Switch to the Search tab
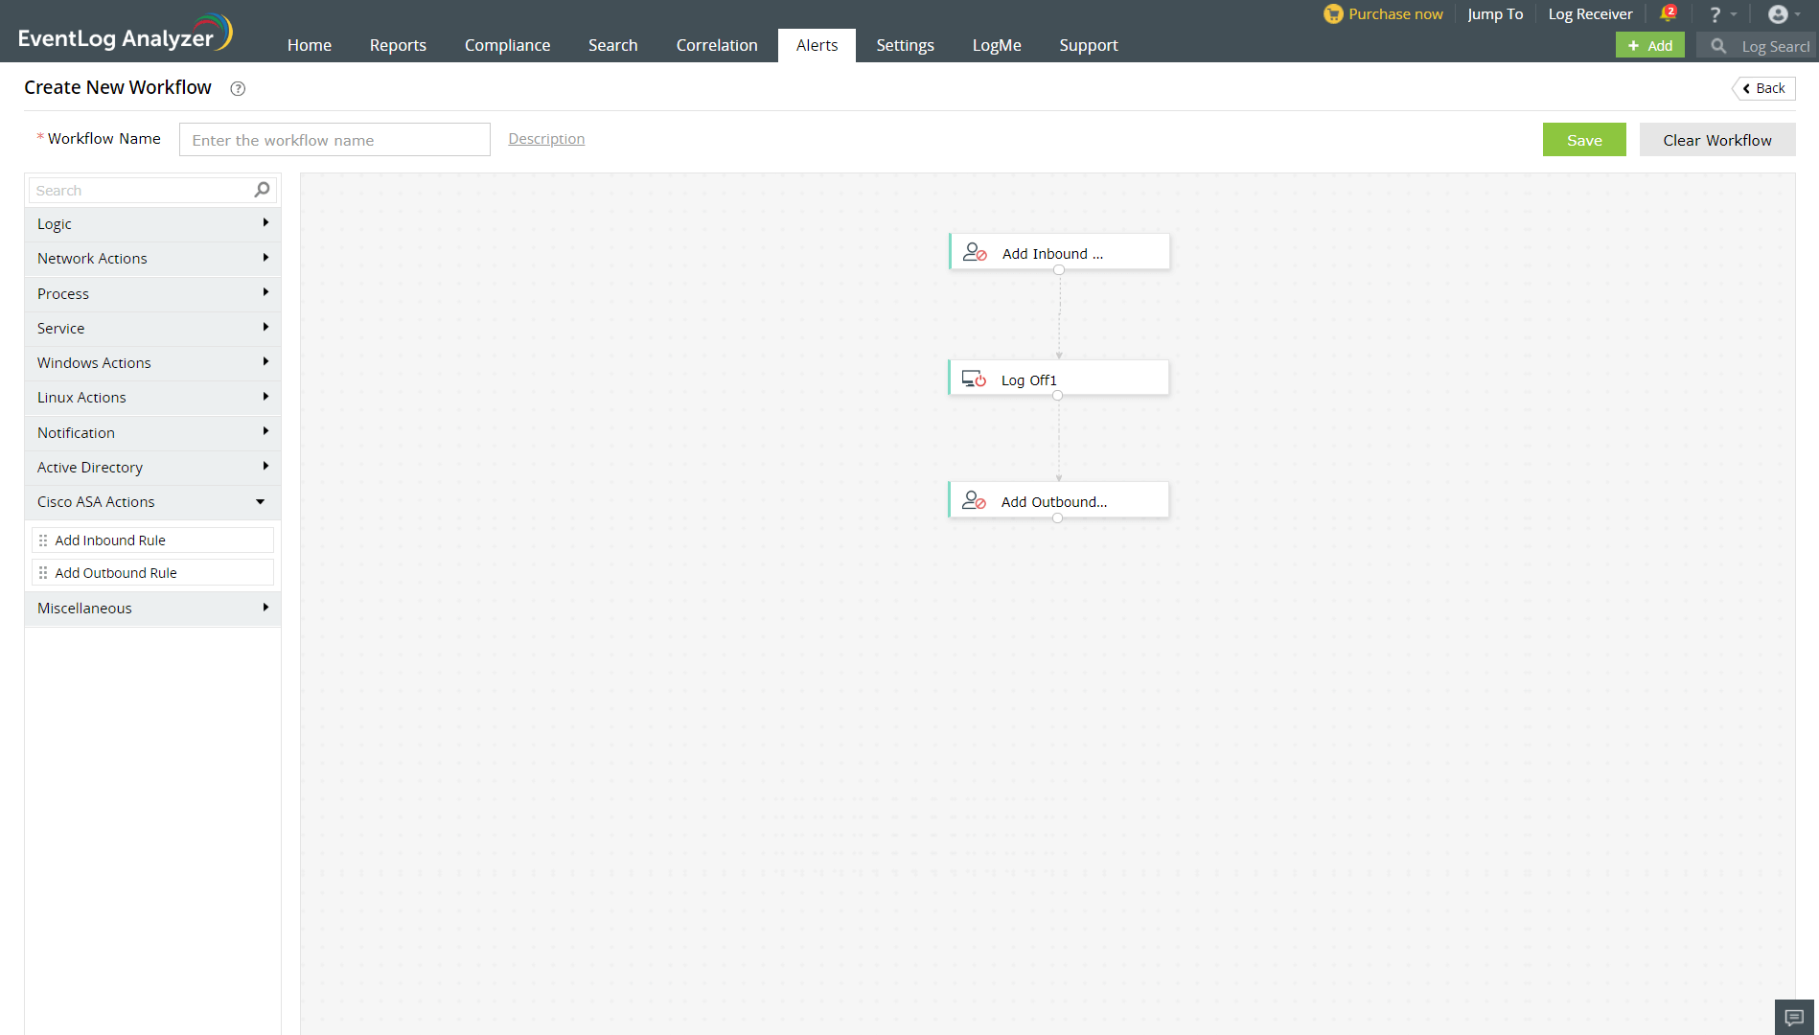This screenshot has width=1819, height=1035. tap(613, 45)
